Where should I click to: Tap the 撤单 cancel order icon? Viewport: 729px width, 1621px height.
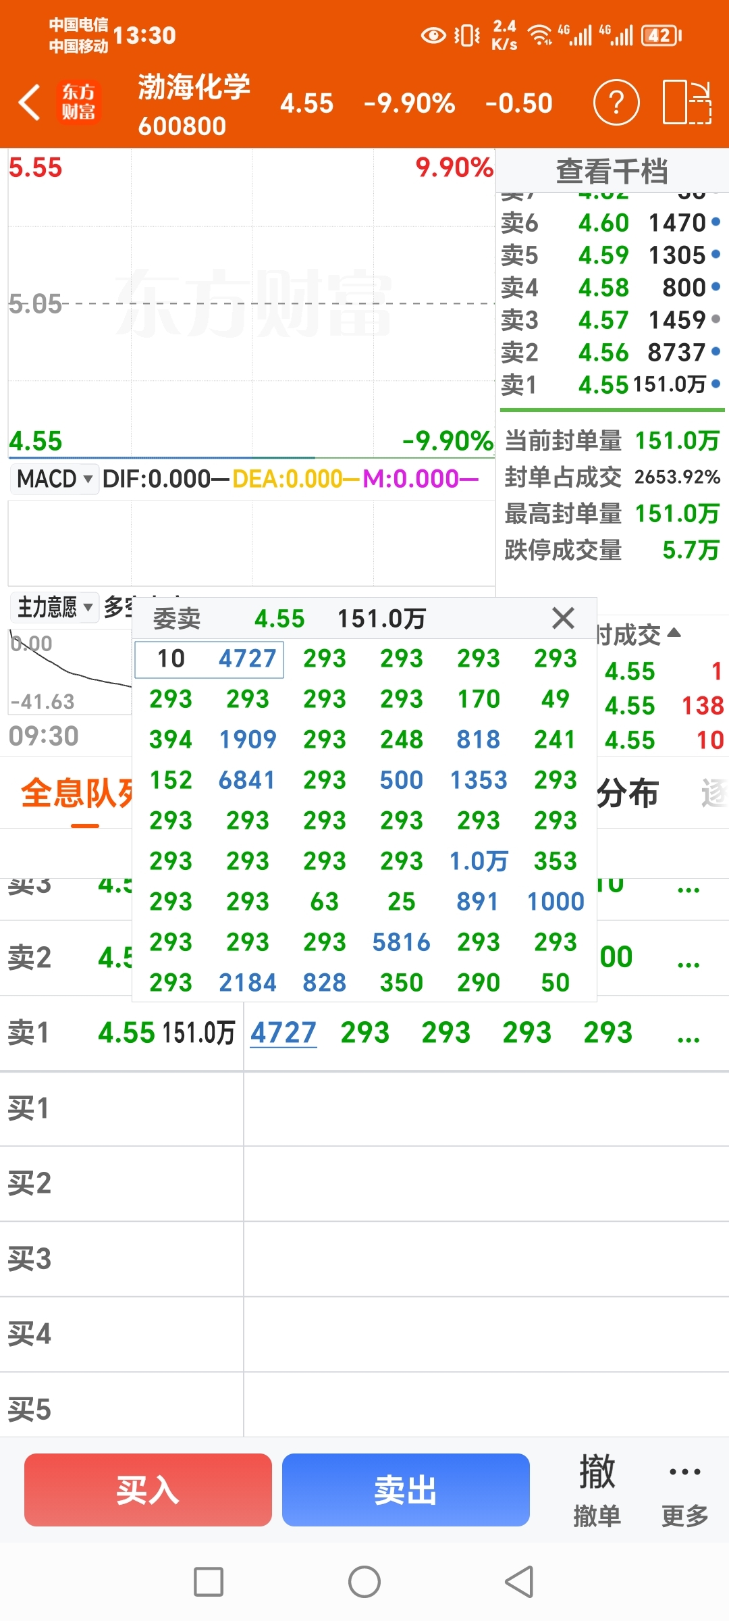(x=597, y=1490)
